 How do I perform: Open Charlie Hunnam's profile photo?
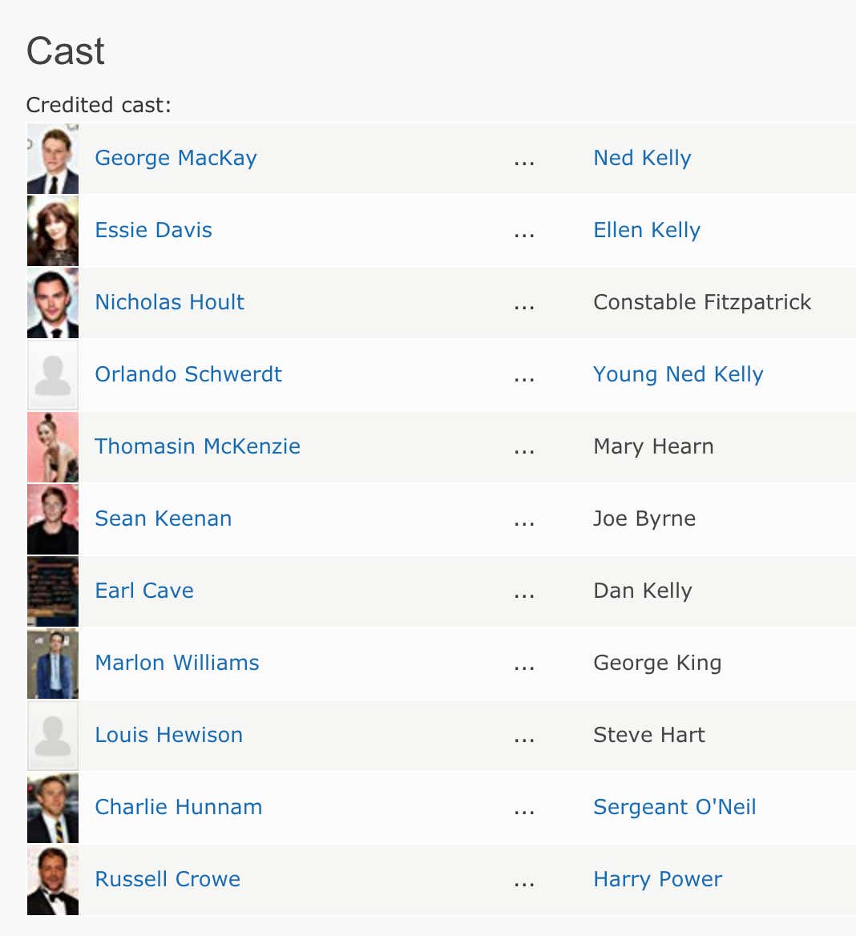coord(52,807)
